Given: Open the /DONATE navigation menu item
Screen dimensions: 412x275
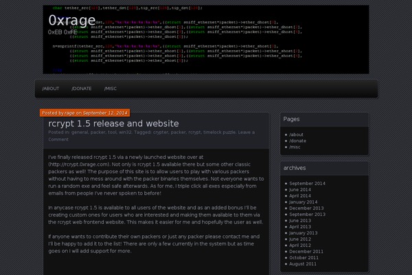Looking at the screenshot, I should (x=82, y=89).
